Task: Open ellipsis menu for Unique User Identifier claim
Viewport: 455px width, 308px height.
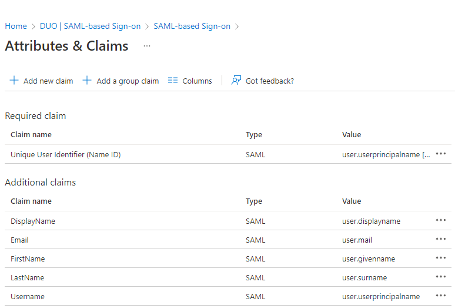Action: (441, 154)
